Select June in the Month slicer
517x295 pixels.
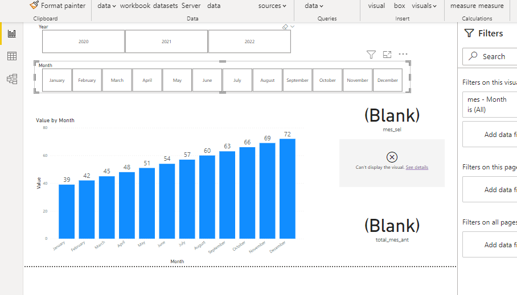[207, 80]
